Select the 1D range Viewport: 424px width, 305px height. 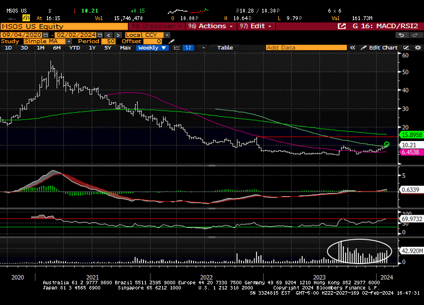[x=9, y=48]
